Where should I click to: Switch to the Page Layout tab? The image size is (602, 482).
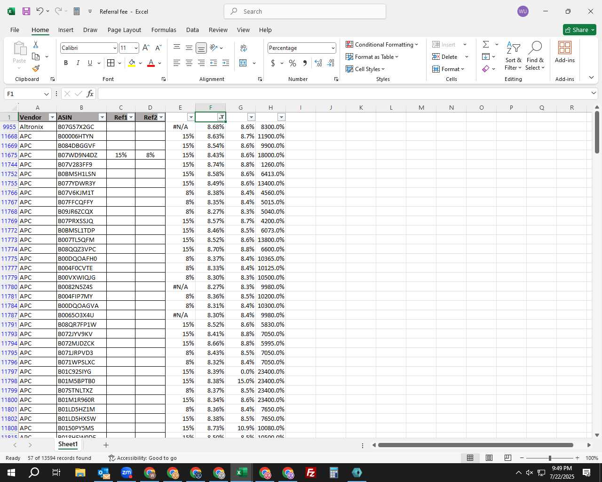[124, 30]
